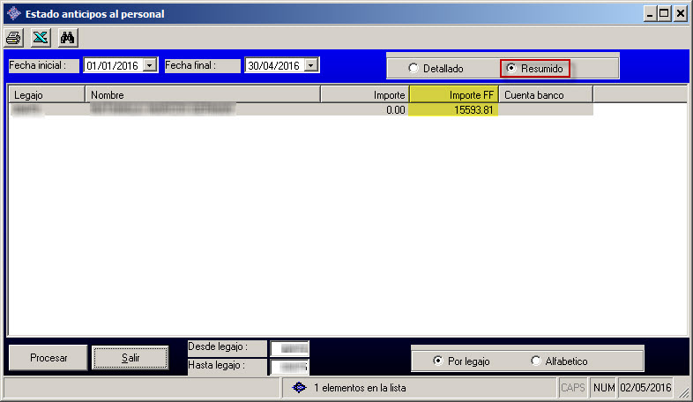Image resolution: width=693 pixels, height=402 pixels.
Task: Click the Hasta legajo input field
Action: click(x=290, y=367)
